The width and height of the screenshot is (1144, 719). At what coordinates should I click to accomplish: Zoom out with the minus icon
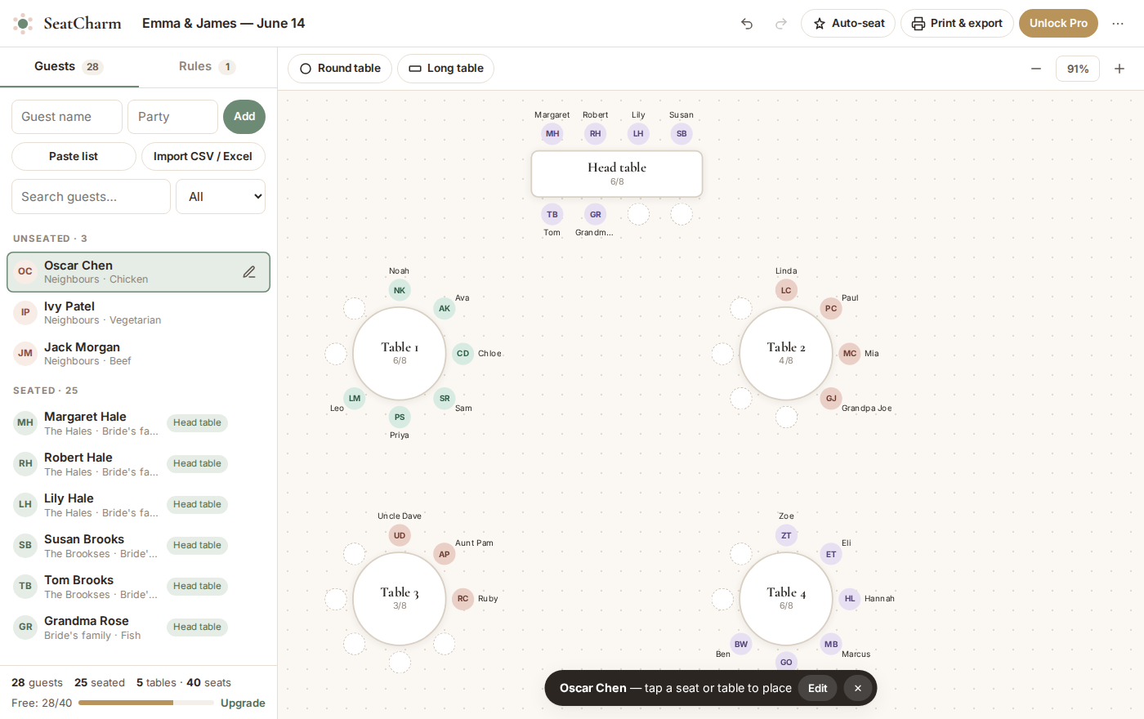pos(1036,69)
